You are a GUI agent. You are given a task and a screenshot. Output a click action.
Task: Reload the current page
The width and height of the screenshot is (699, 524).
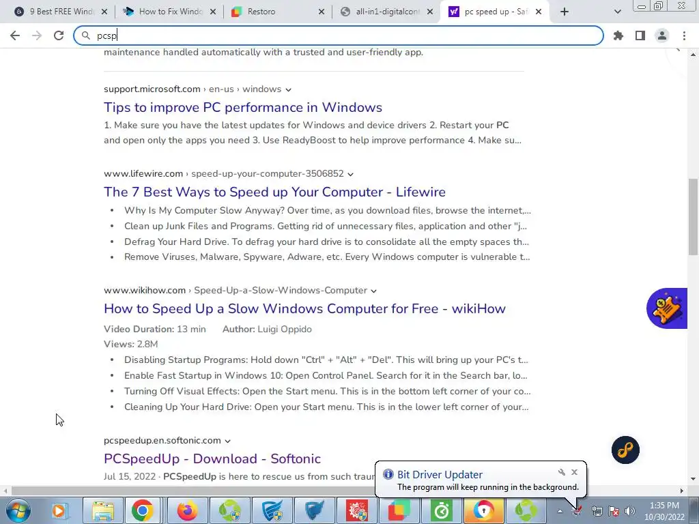tap(59, 35)
